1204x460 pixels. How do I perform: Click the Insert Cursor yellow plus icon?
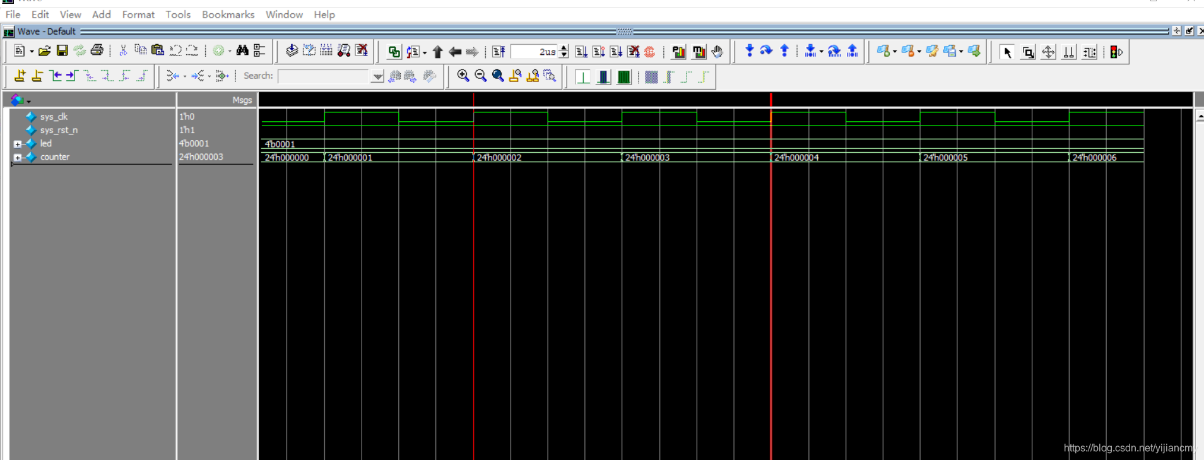coord(20,76)
